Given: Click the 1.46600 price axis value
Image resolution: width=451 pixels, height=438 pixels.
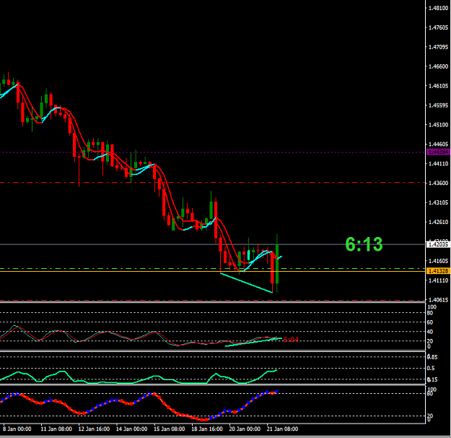Looking at the screenshot, I should pyautogui.click(x=438, y=66).
